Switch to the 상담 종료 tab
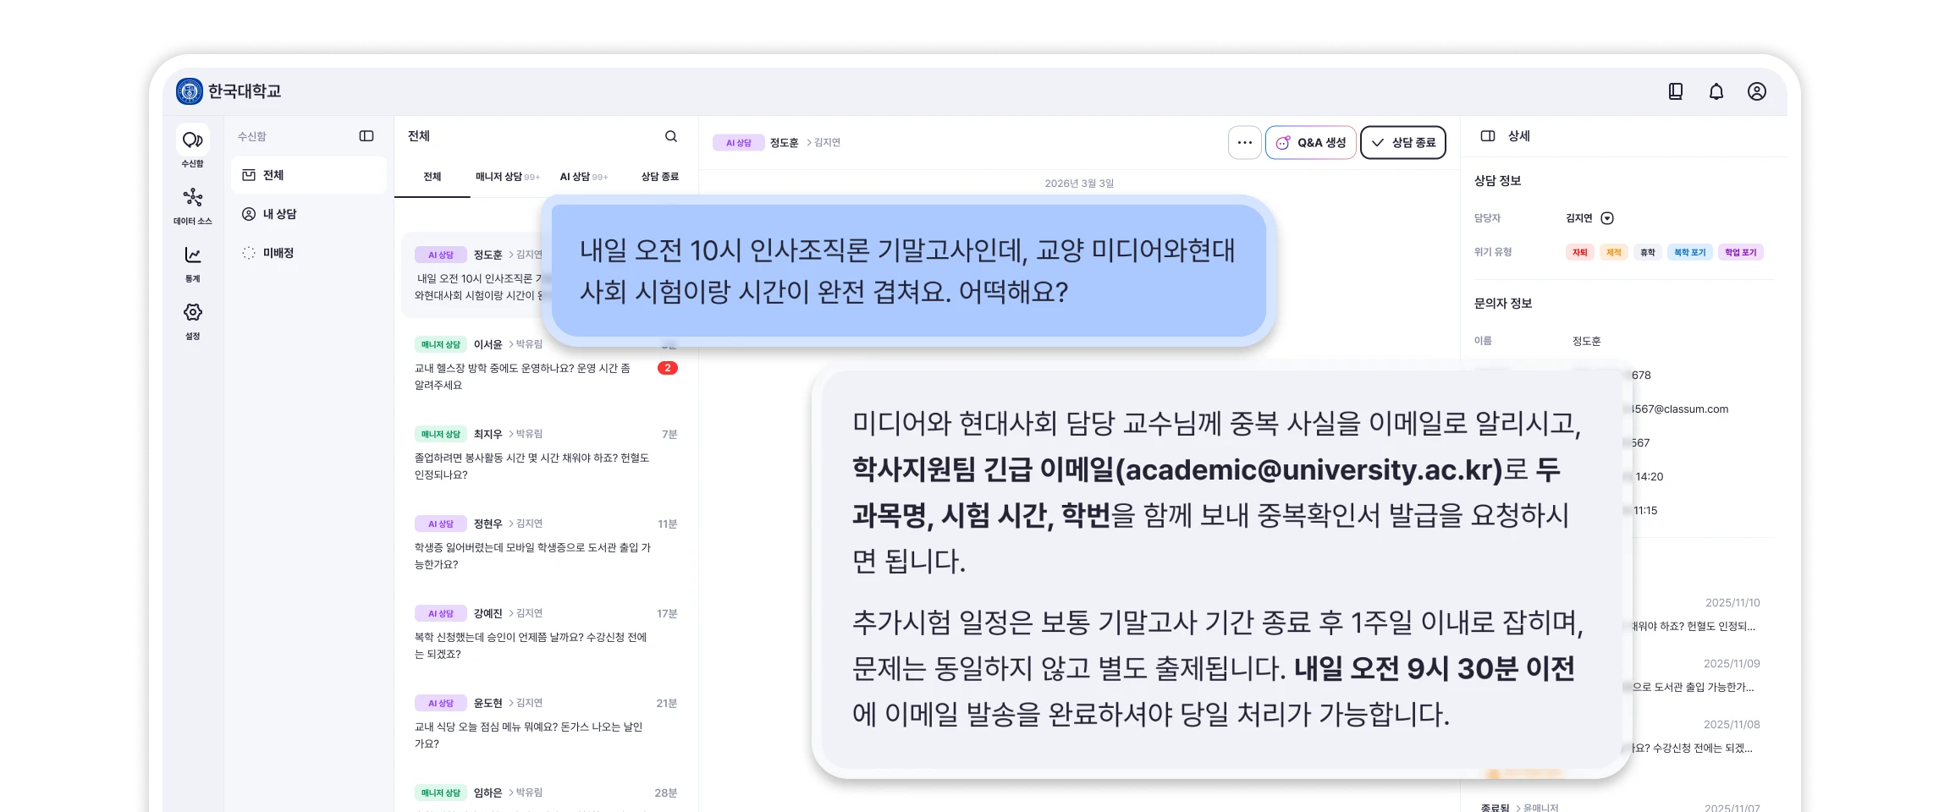The image size is (1950, 812). [660, 177]
